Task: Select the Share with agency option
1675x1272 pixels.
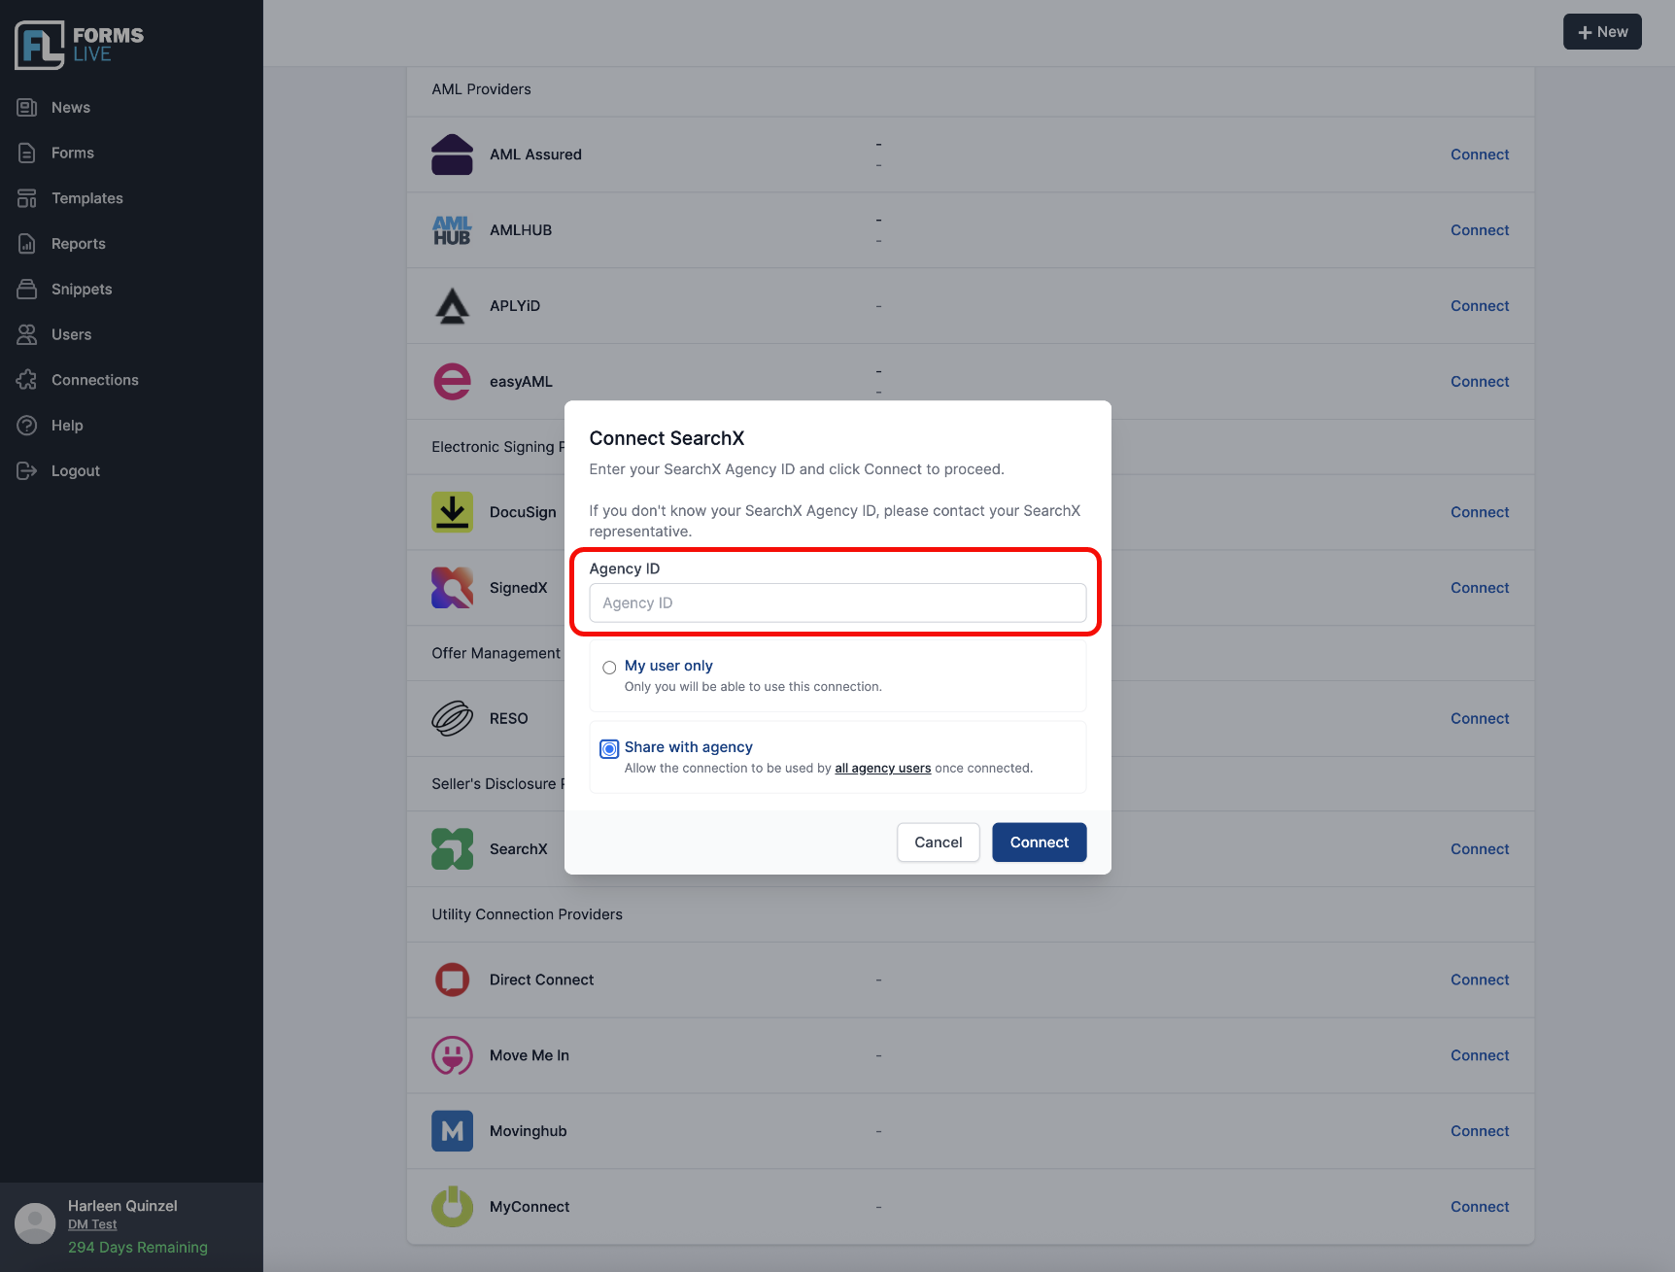Action: [x=609, y=749]
